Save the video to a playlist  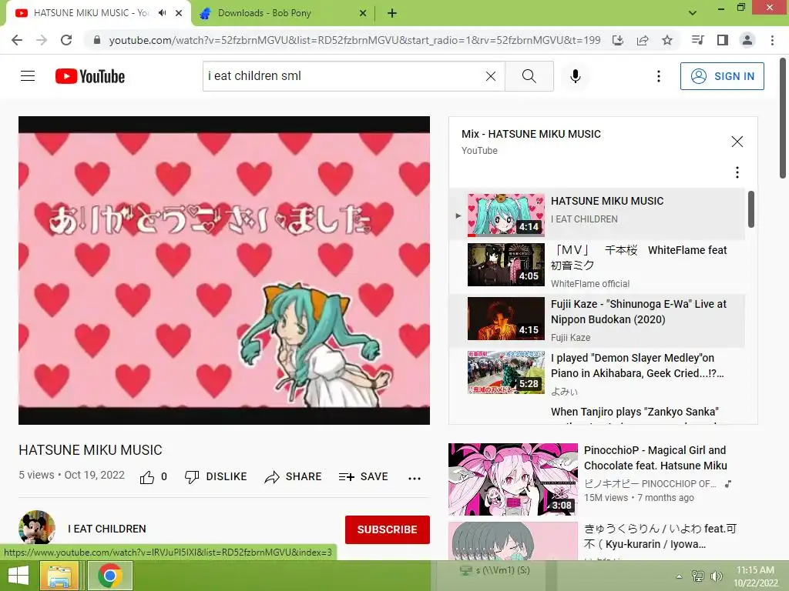click(364, 477)
